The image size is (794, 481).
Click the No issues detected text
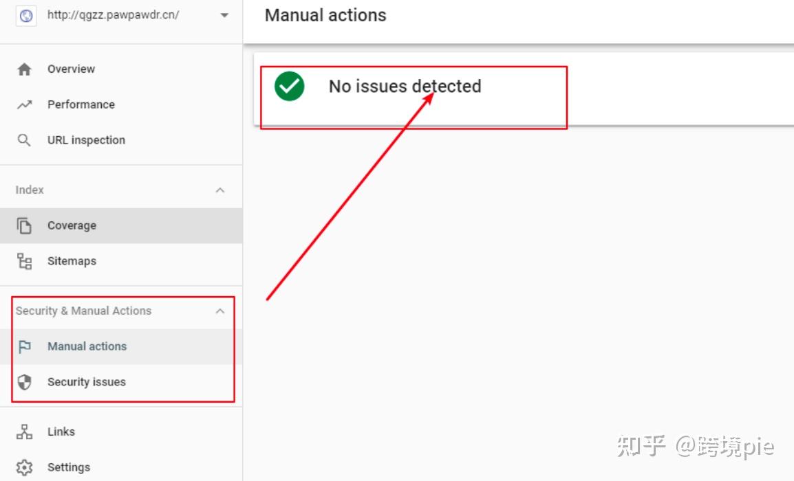click(x=405, y=86)
